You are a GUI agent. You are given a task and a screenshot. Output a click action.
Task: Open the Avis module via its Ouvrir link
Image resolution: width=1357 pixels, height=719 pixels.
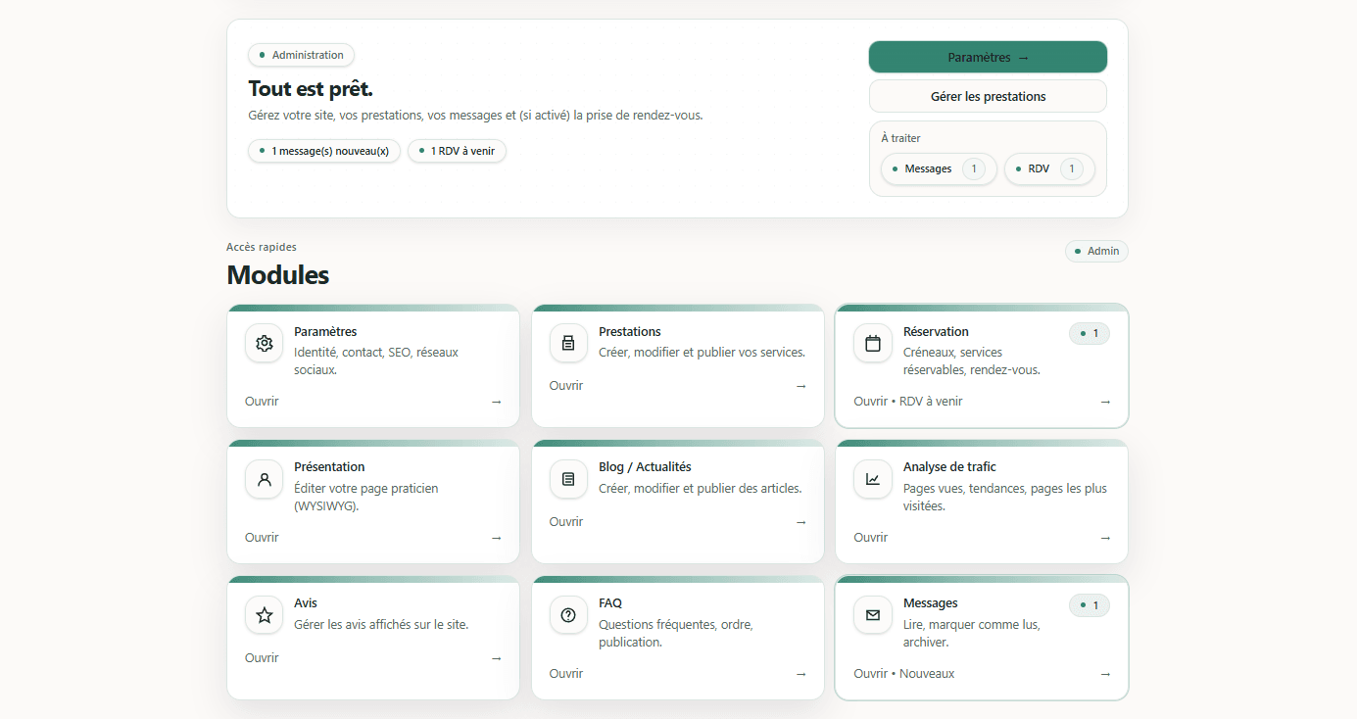coord(262,657)
